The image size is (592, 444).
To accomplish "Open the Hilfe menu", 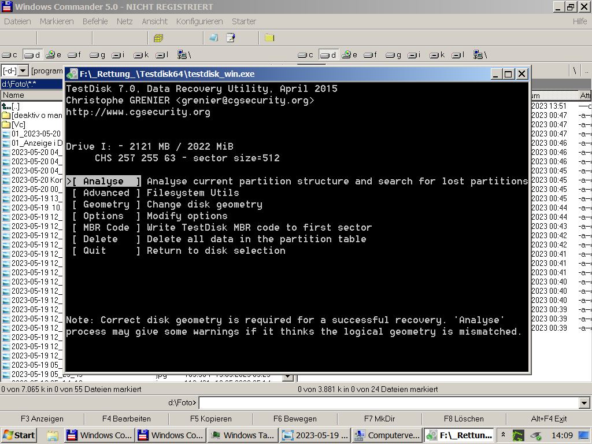I will point(580,21).
